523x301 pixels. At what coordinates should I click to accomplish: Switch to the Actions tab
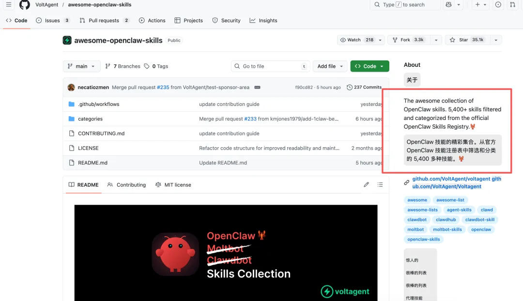(x=152, y=20)
